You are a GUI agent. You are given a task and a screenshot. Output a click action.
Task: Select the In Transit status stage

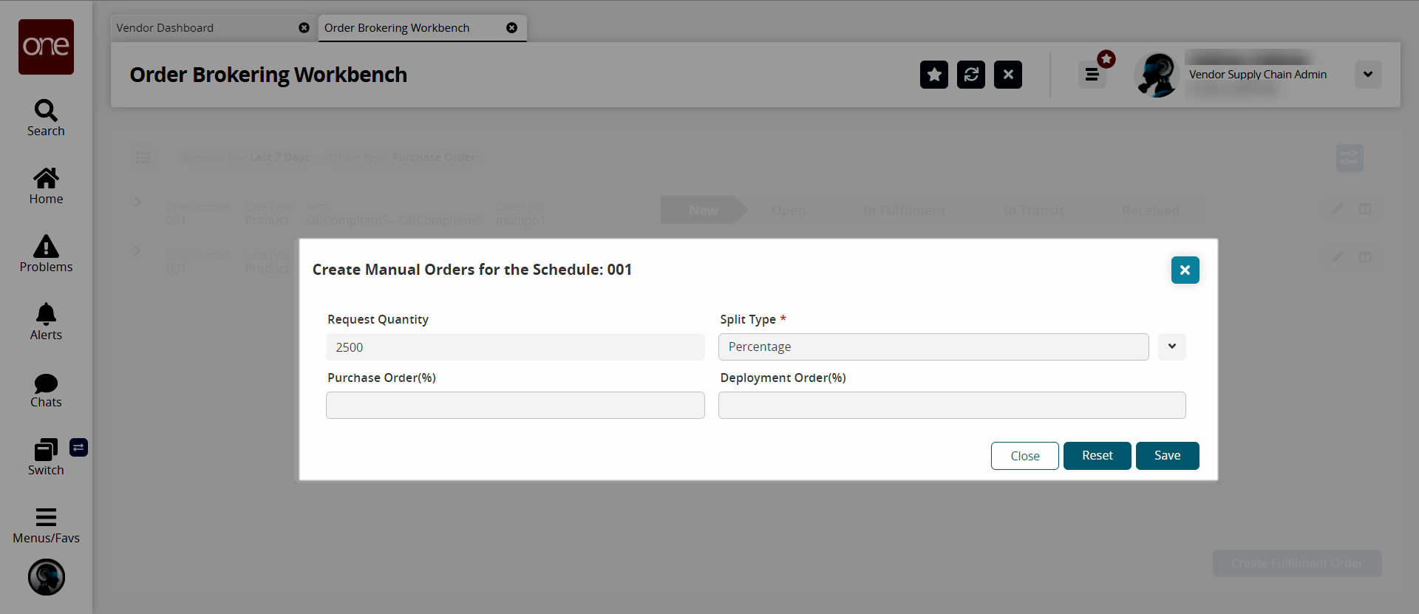tap(1034, 211)
